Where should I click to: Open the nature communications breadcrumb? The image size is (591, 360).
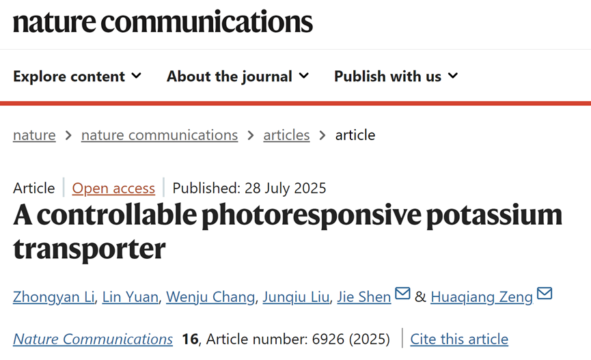pyautogui.click(x=159, y=135)
